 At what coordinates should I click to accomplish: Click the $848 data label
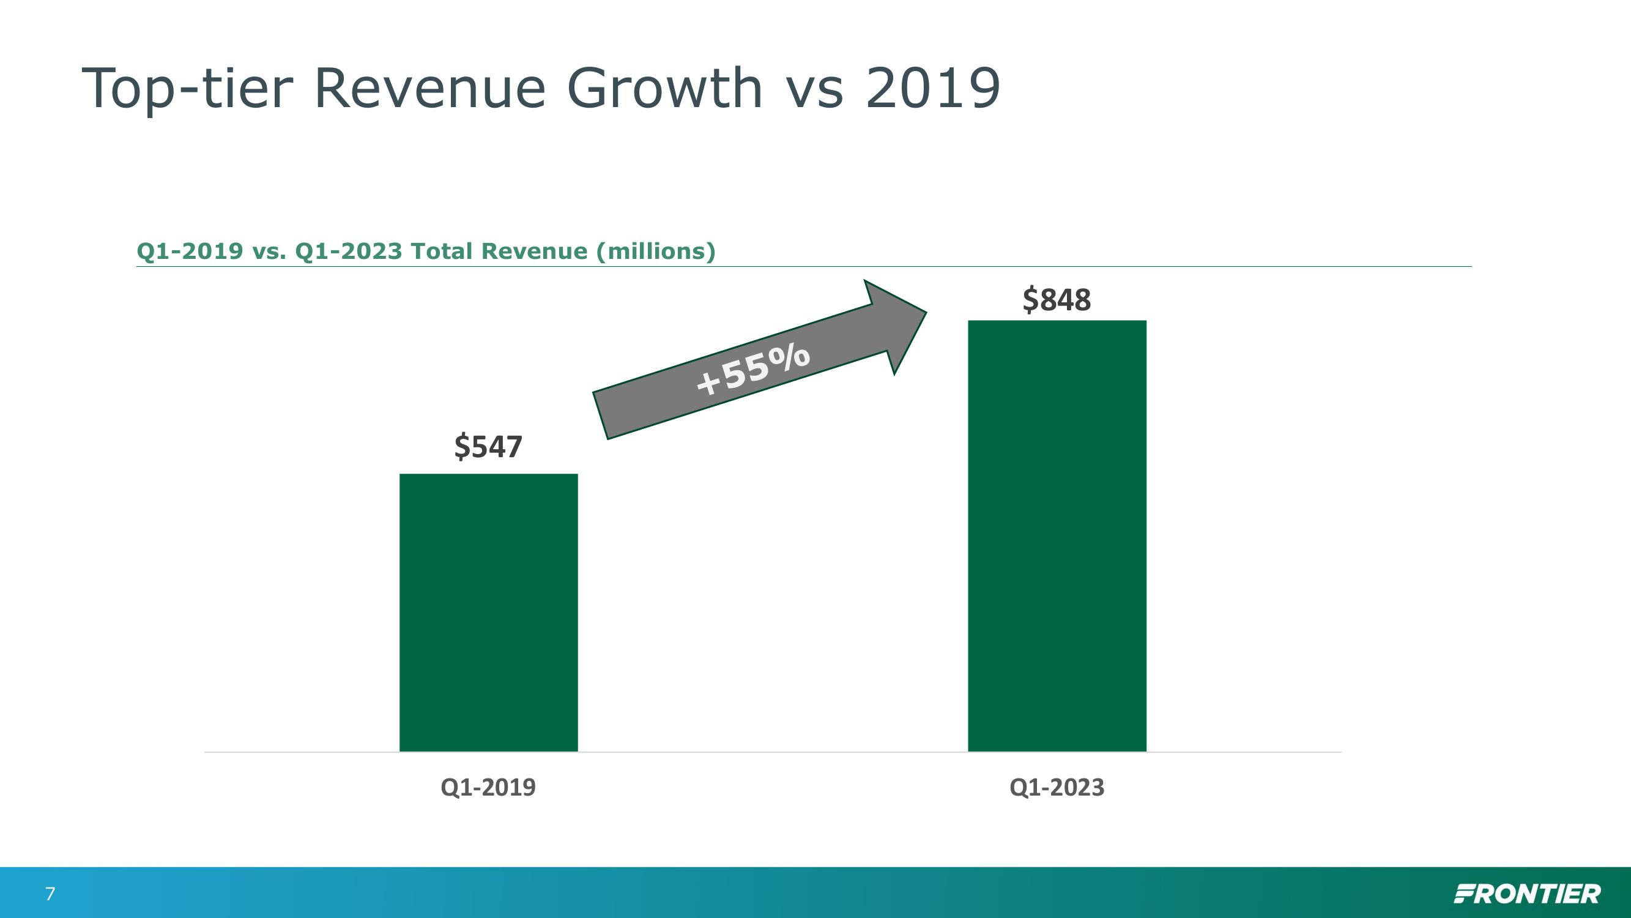1057,300
